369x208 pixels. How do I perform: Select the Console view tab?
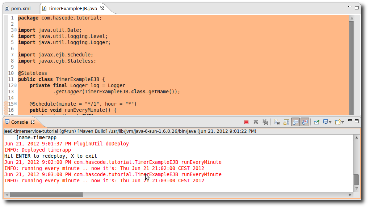click(x=20, y=122)
